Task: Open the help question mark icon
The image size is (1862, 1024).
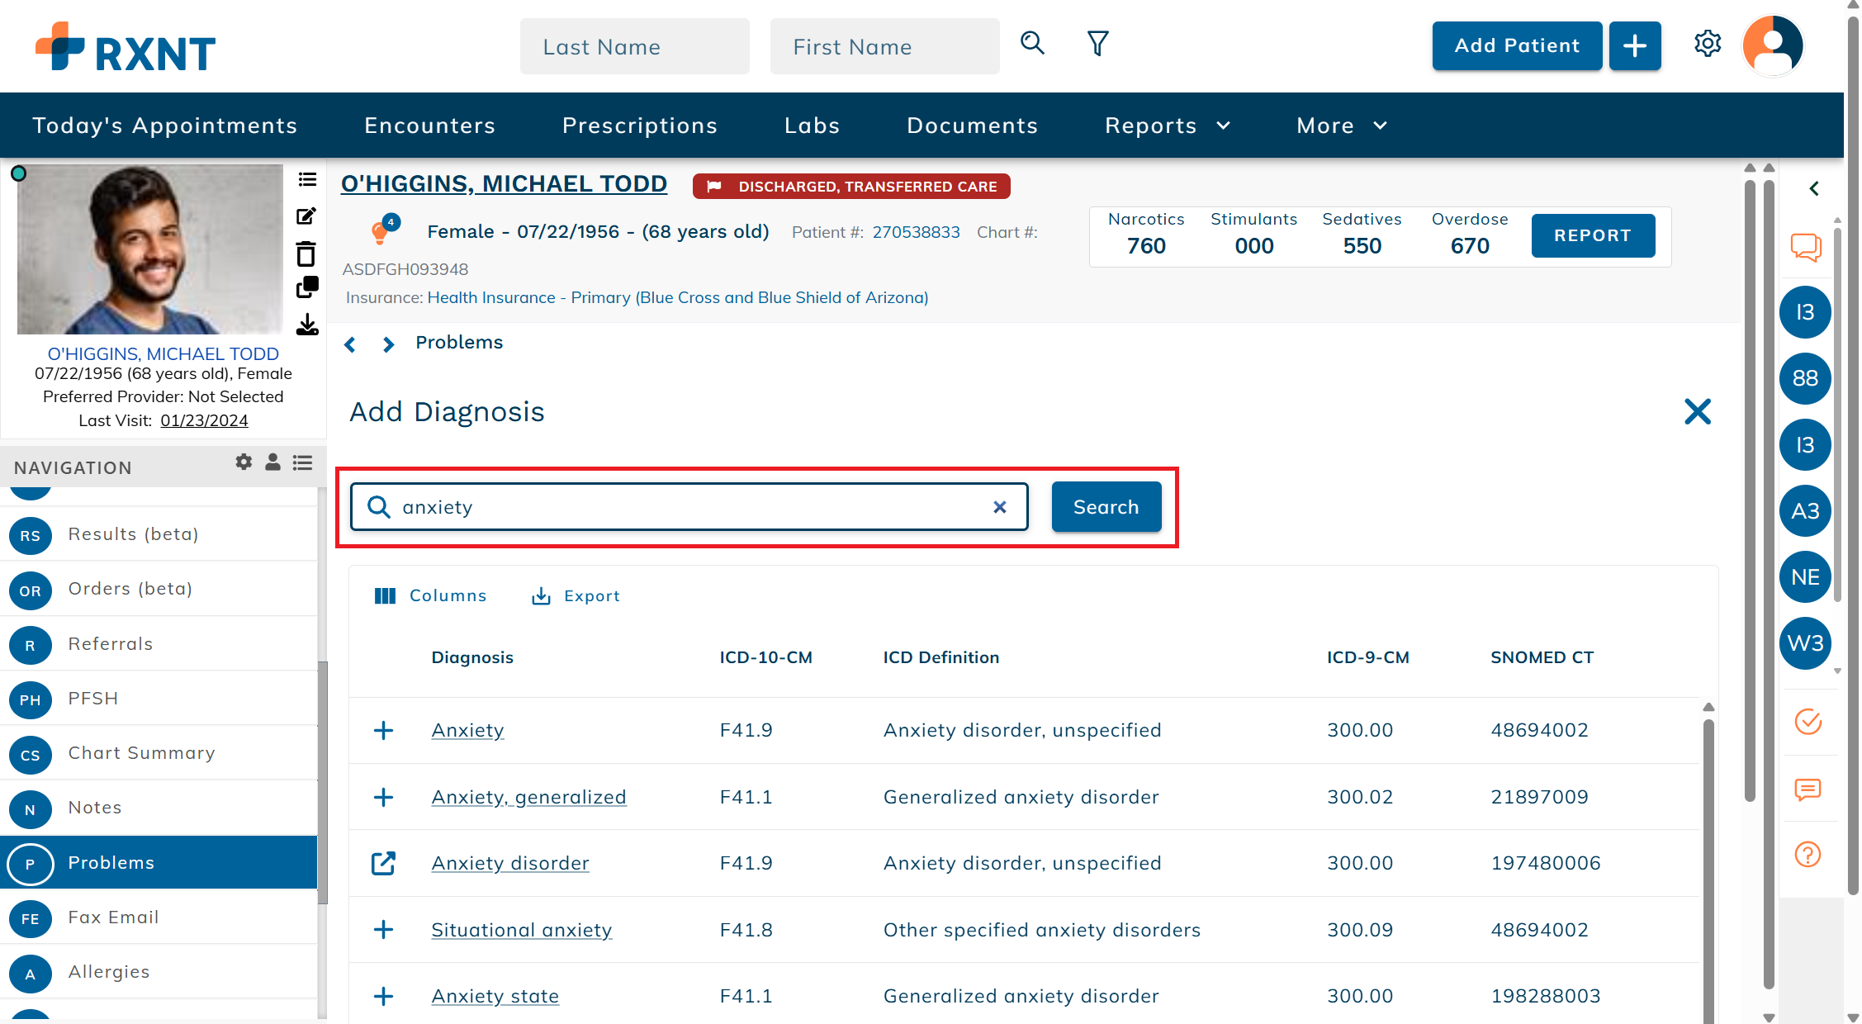Action: click(x=1808, y=854)
